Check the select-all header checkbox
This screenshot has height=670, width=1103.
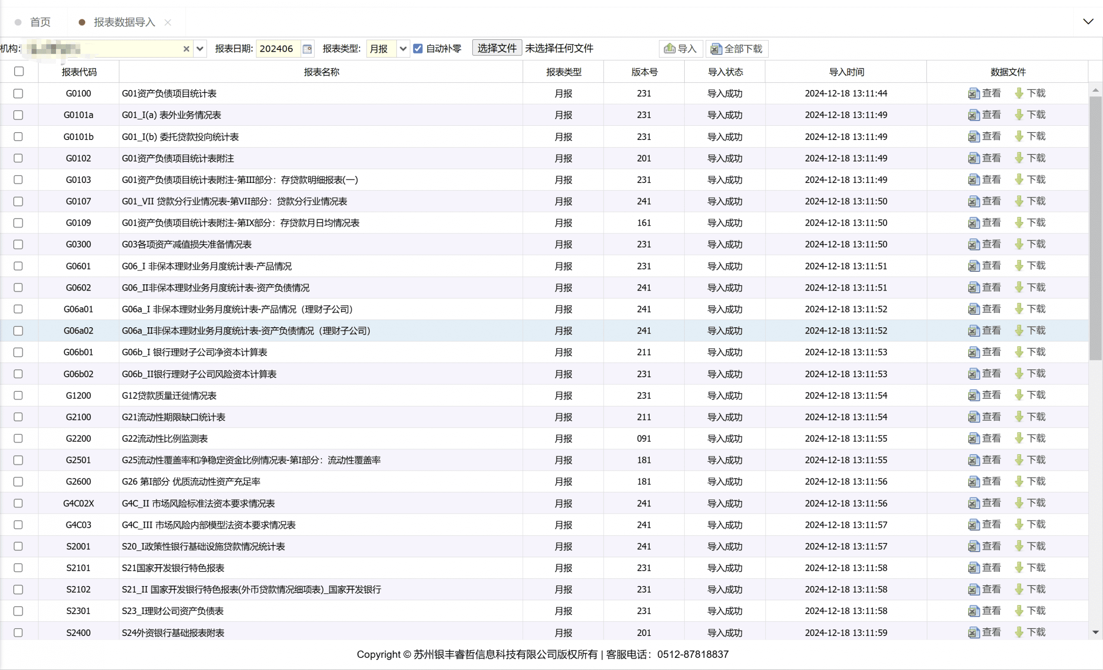tap(19, 71)
